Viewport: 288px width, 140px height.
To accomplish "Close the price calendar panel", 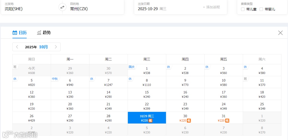I will tap(280, 33).
